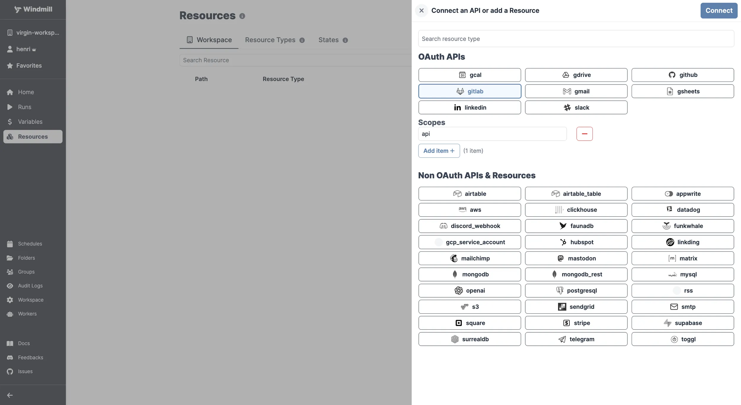Select the telegram resource type
Viewport: 741px width, 405px height.
tap(576, 339)
